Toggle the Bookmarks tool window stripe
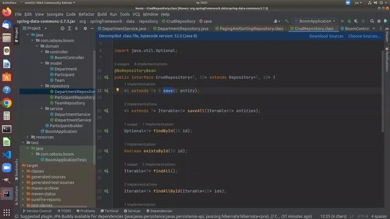The image size is (390, 219). coord(16,169)
